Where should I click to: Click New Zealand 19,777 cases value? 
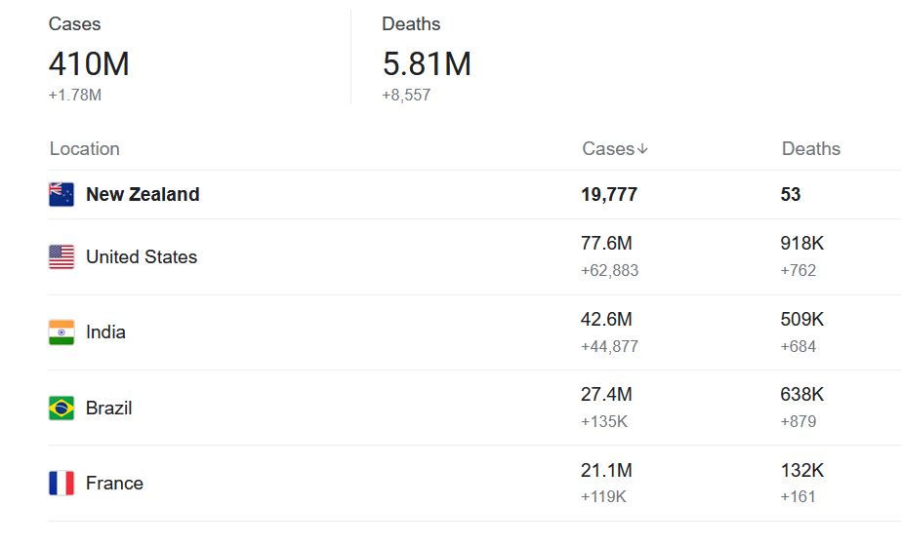[609, 194]
